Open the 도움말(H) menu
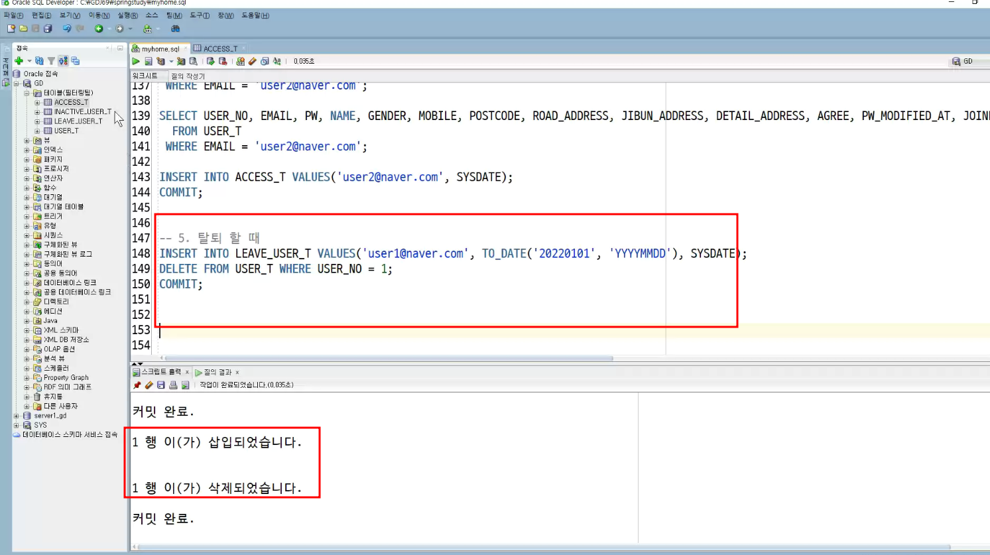The height and width of the screenshot is (555, 990). (255, 15)
